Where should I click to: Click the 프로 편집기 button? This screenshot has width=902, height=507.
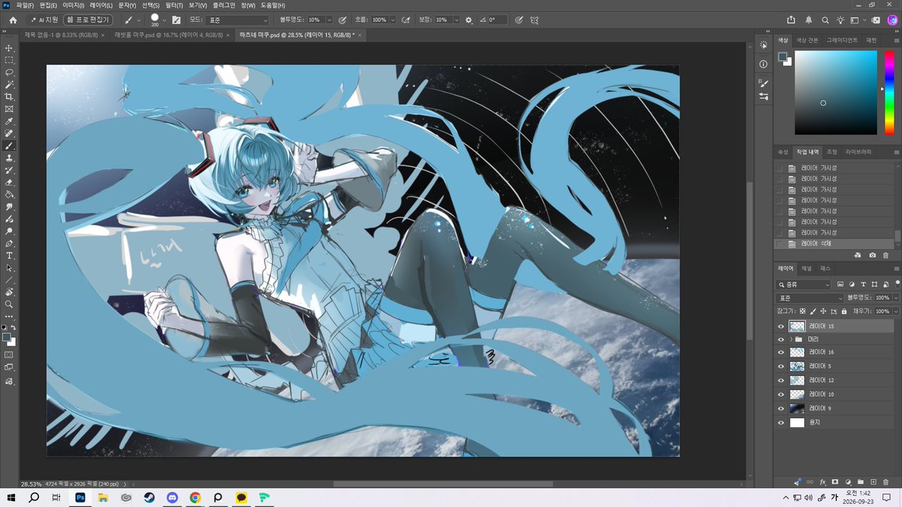87,20
